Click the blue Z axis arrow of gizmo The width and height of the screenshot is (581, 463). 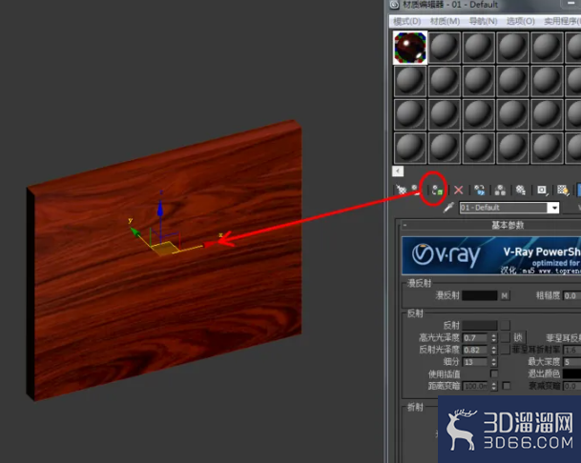pyautogui.click(x=160, y=209)
